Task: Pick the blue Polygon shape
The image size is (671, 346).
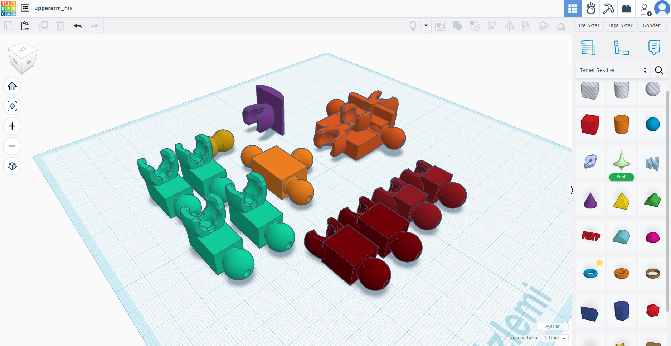Action: point(622,311)
